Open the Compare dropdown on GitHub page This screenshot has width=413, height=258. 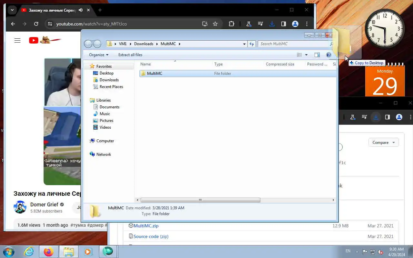(x=384, y=143)
